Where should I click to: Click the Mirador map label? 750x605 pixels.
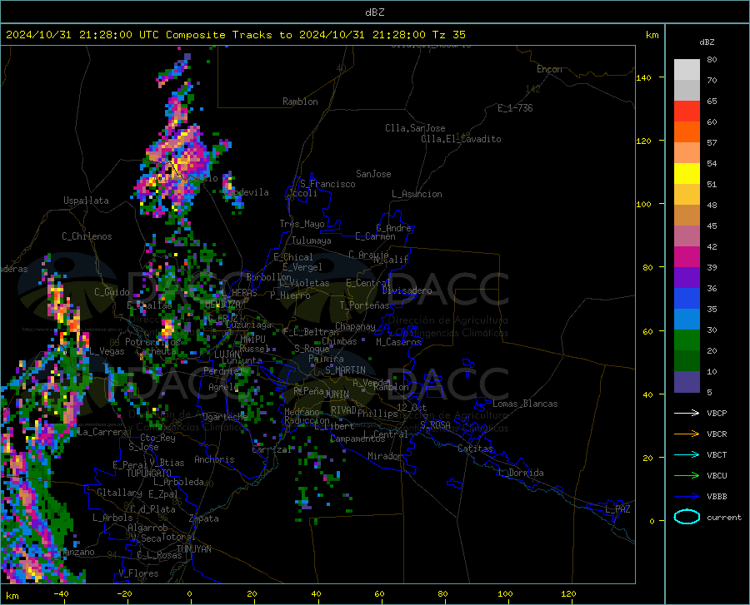coord(385,456)
